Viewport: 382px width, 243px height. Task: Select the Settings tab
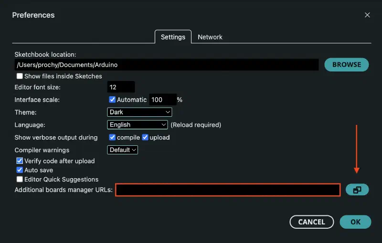(173, 37)
